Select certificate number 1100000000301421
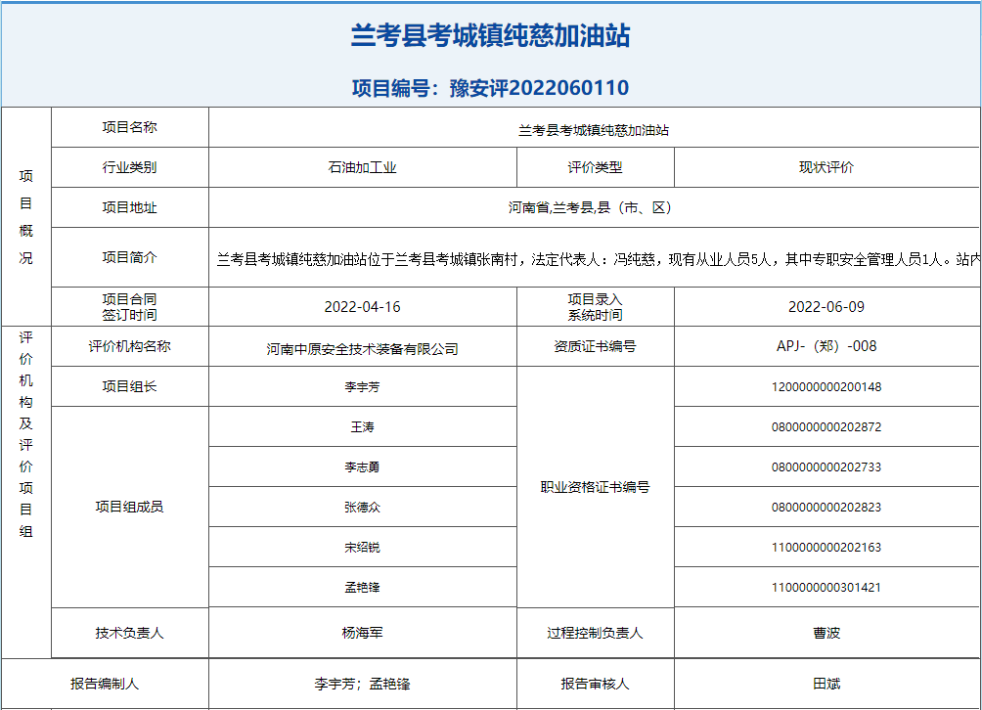The image size is (982, 710). (826, 588)
